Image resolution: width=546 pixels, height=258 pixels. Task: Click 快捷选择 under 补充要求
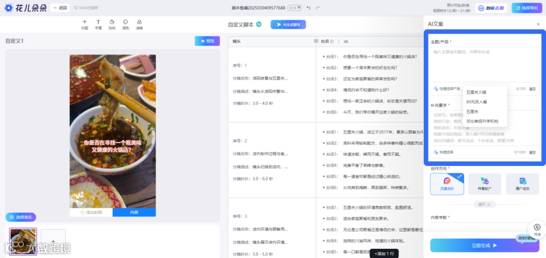444,152
